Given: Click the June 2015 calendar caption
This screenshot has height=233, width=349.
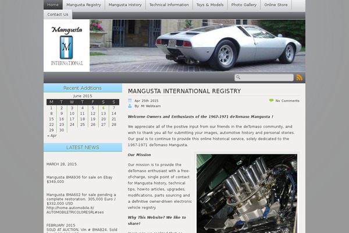Looking at the screenshot, I should point(83,96).
